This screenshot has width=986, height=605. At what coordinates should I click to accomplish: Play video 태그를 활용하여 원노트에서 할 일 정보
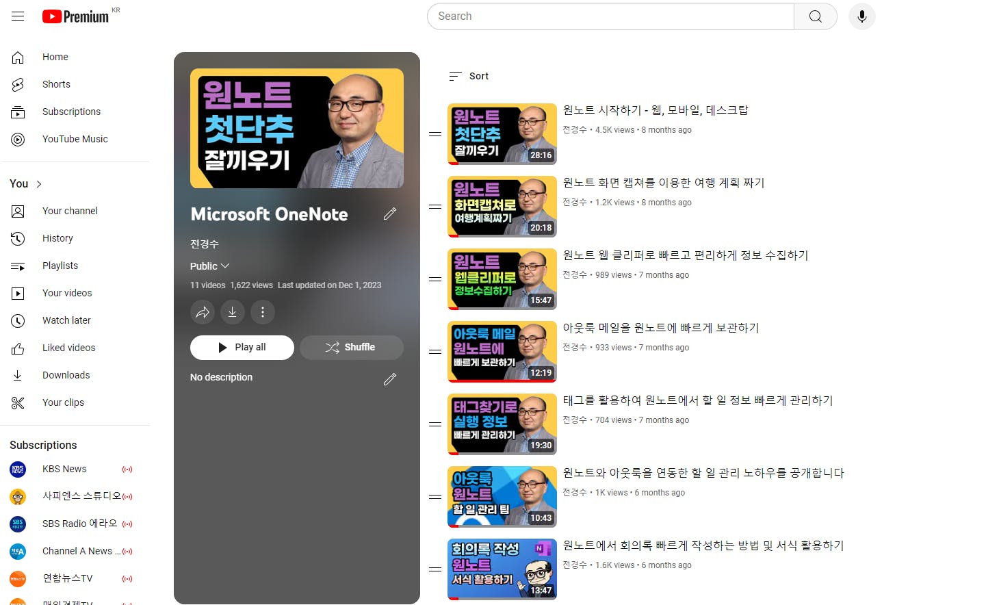coord(698,400)
